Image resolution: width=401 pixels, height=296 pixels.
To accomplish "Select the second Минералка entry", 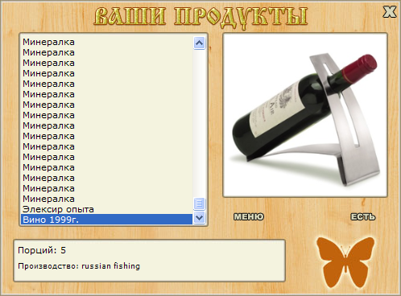I will (x=106, y=52).
